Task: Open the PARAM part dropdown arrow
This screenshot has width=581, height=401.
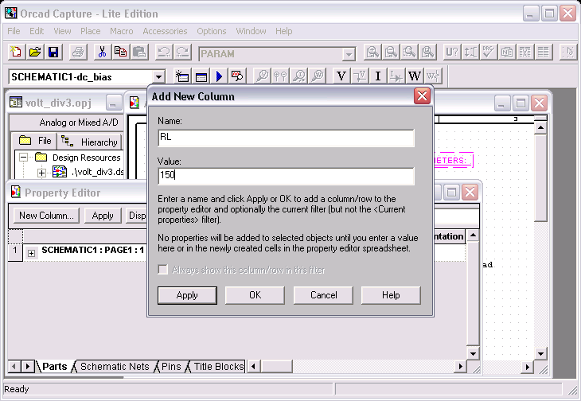Action: [349, 54]
